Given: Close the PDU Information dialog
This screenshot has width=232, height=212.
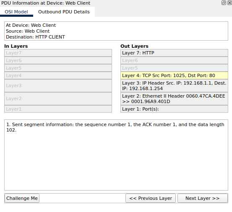Looking at the screenshot, I should 229,3.
